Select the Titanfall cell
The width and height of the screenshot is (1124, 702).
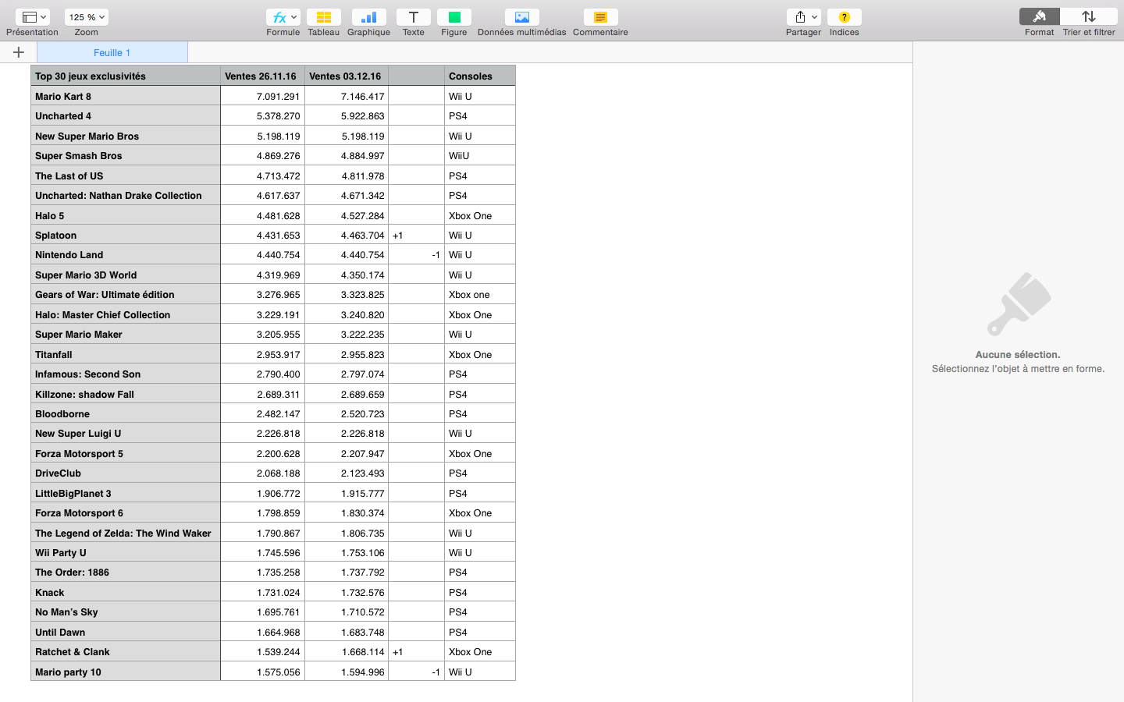pyautogui.click(x=126, y=354)
